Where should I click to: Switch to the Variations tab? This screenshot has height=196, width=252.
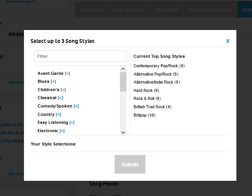(x=166, y=10)
